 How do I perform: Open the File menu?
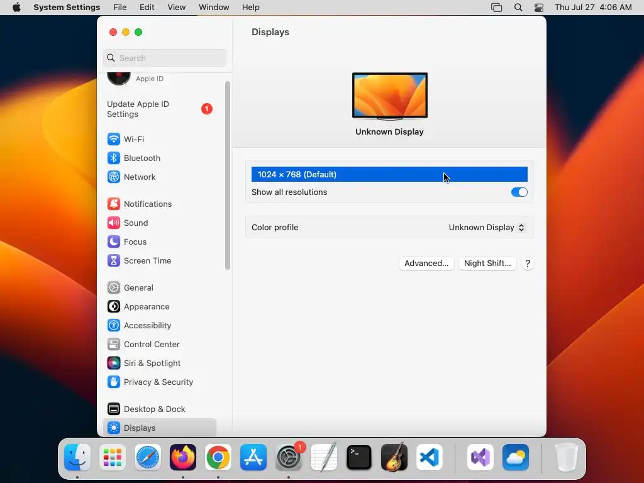click(120, 8)
